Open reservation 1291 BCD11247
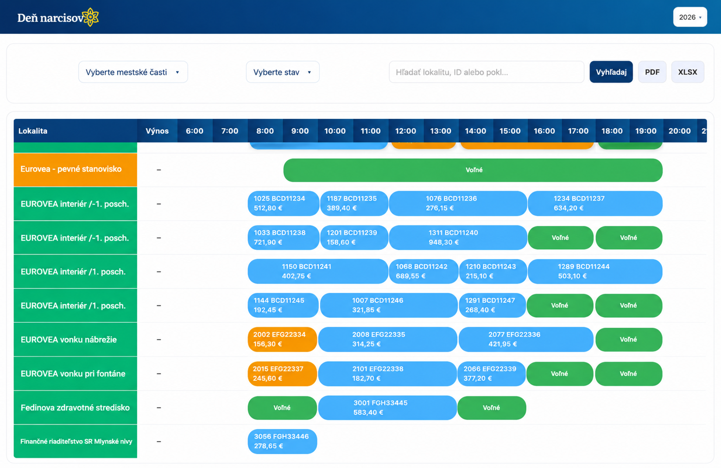The width and height of the screenshot is (721, 468). coord(492,306)
